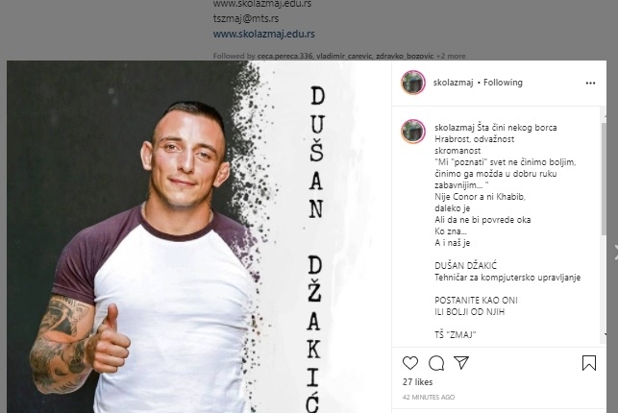Open skolazmaj avatar beside the caption
This screenshot has height=413, width=618.
(x=413, y=132)
